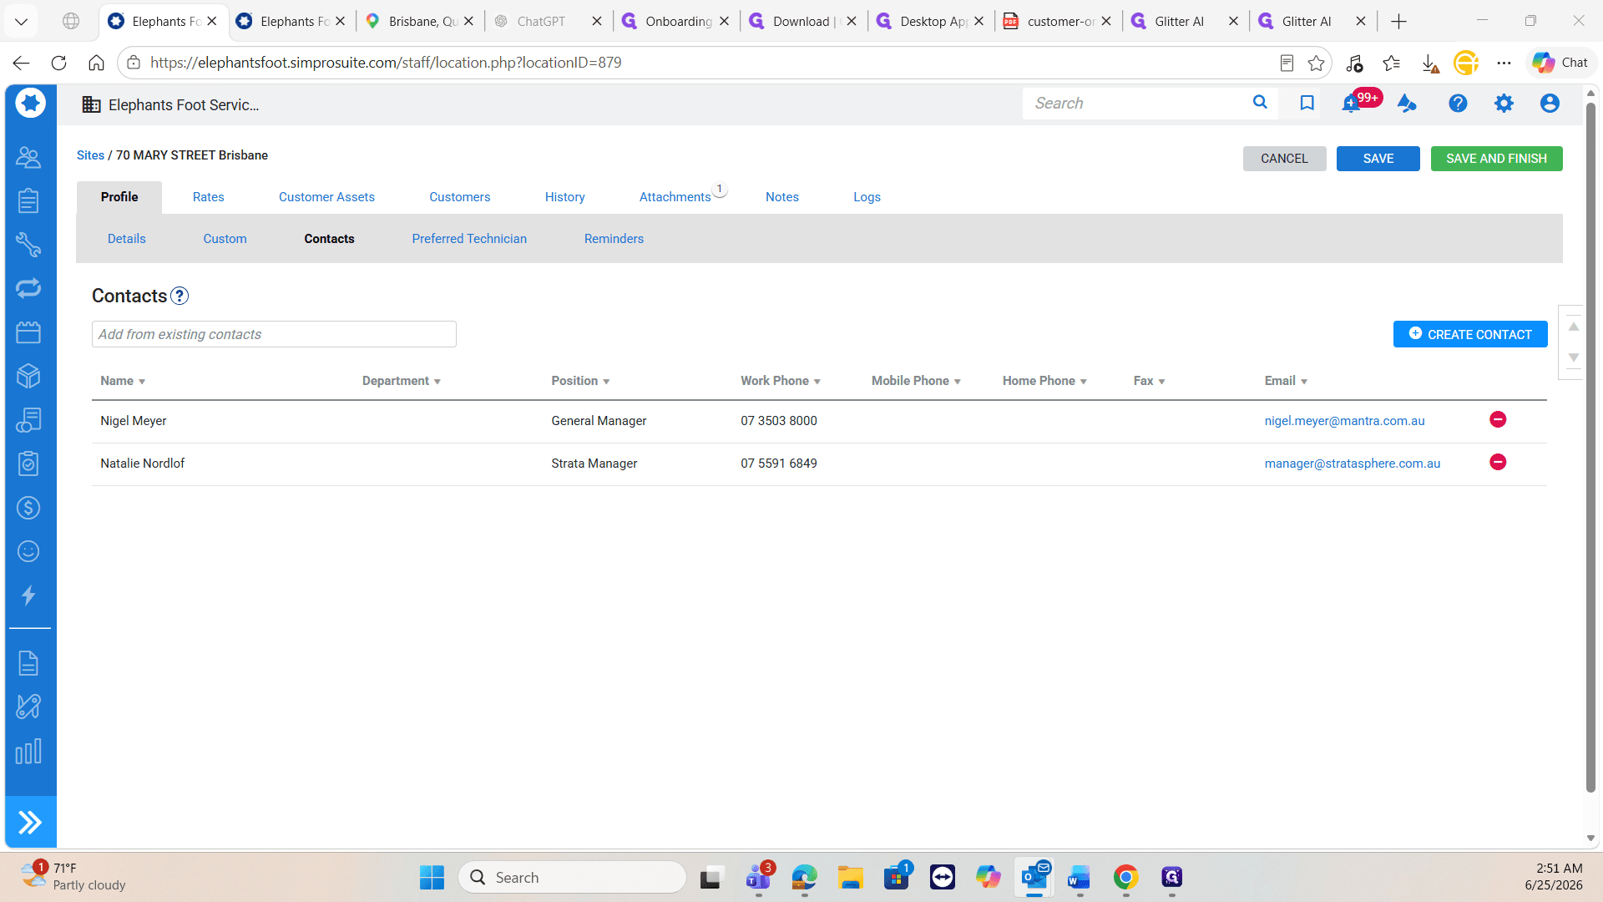Screen dimensions: 1603x902
Task: Open nigel.meyer@mantra.com.au email link
Action: coord(1344,421)
